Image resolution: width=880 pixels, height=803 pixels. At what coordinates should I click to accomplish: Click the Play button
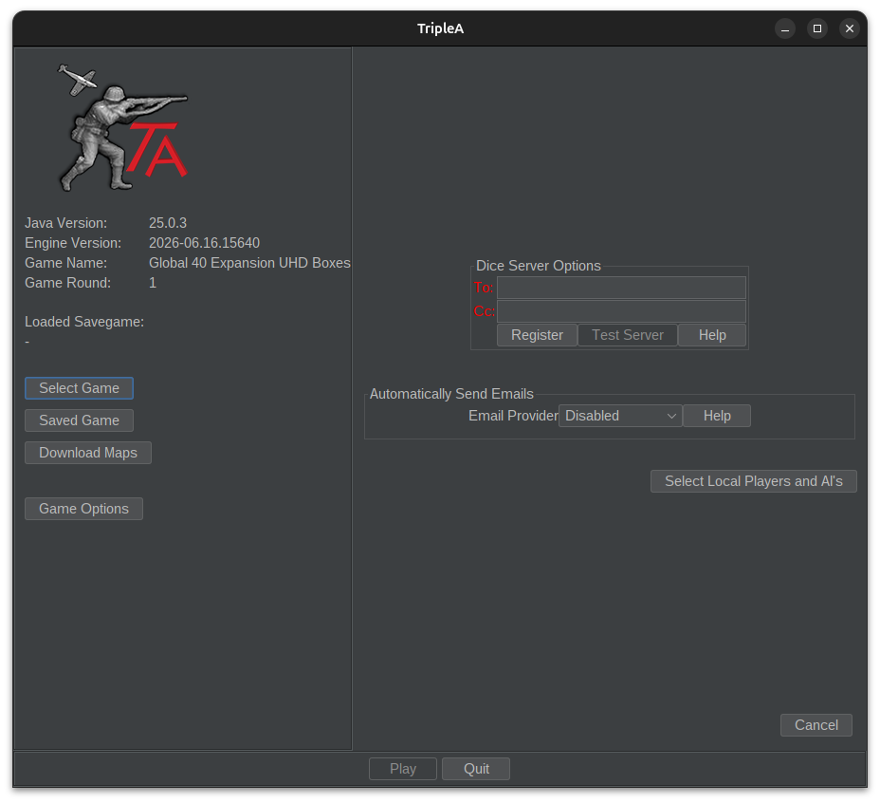click(403, 769)
